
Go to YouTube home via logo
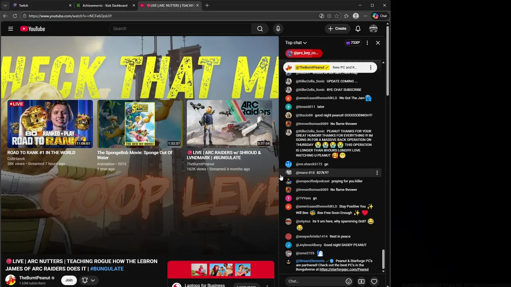[x=33, y=29]
